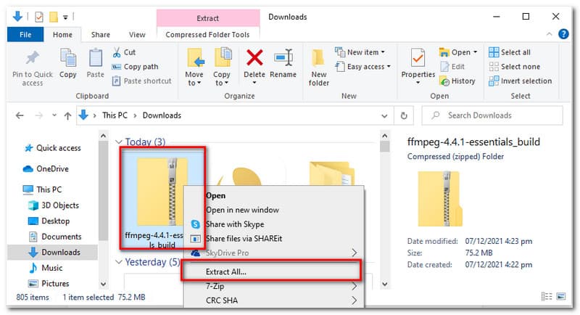Open the Easy access button
The width and height of the screenshot is (580, 315).
click(363, 67)
